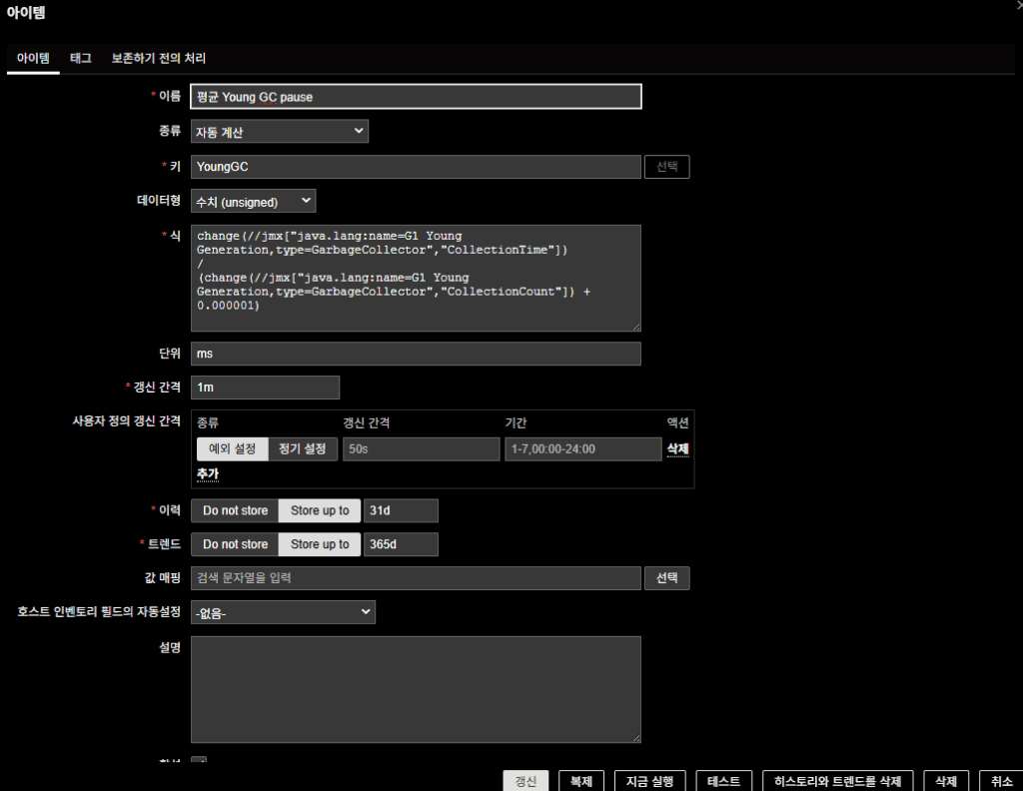Expand the 데이터형 dropdown showing 수치 (unsigned)
The width and height of the screenshot is (1023, 791).
pos(253,202)
